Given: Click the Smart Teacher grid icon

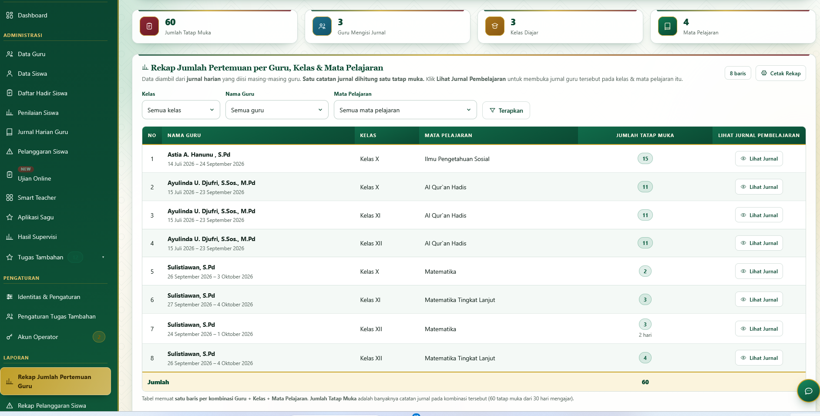Looking at the screenshot, I should coord(10,198).
